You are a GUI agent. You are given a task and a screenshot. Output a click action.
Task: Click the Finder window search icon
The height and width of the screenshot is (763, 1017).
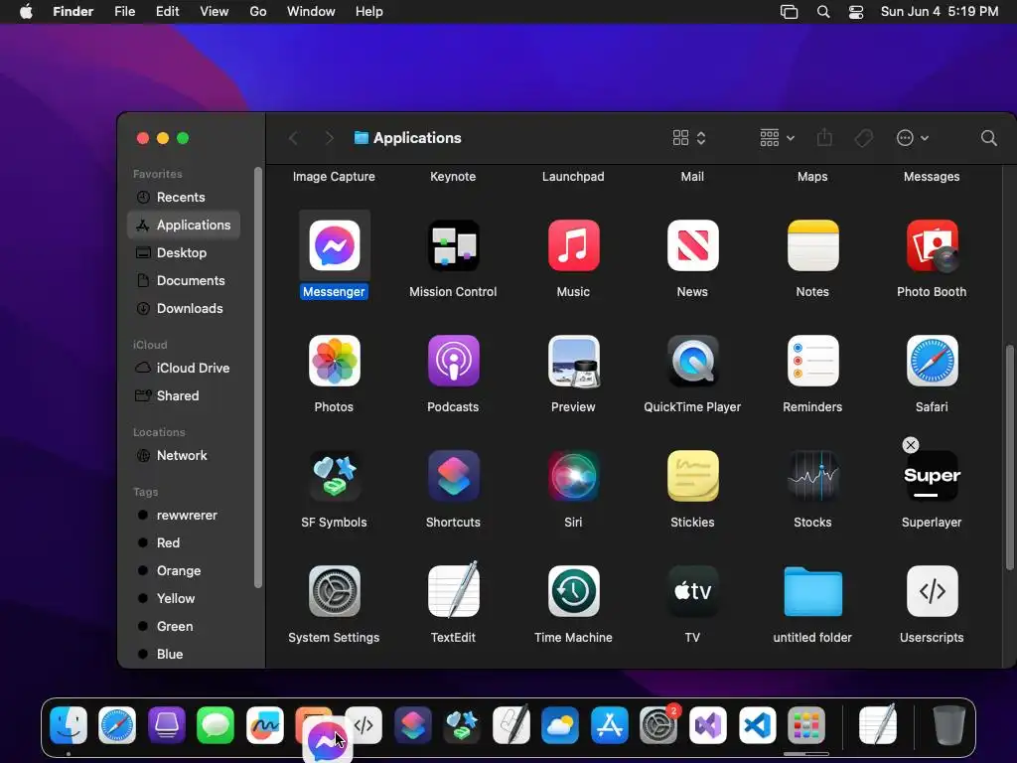pos(988,137)
